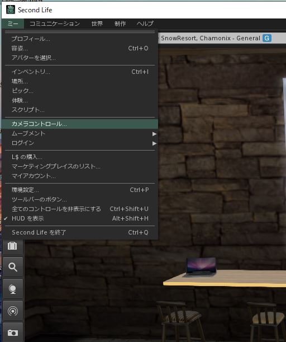Click the General maturity G badge

coord(267,39)
